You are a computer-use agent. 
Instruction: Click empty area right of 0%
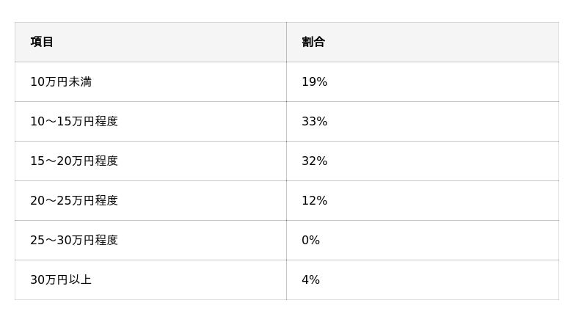pyautogui.click(x=438, y=240)
